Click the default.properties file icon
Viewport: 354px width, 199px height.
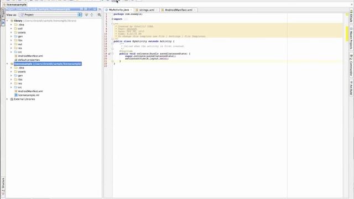point(16,60)
